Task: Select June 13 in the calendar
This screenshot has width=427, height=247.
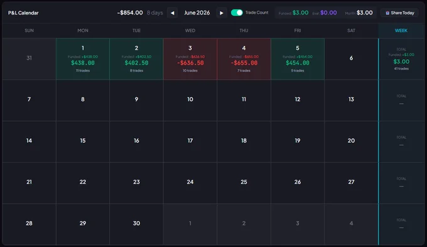Action: coord(351,101)
